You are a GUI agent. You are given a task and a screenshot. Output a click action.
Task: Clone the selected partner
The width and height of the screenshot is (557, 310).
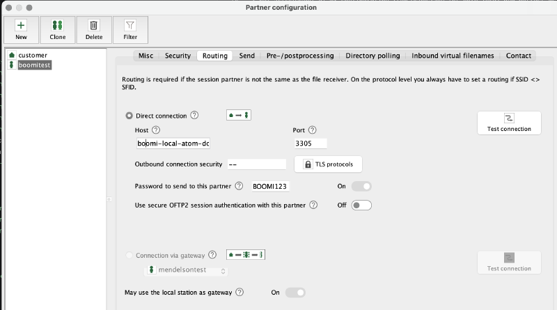(x=58, y=30)
